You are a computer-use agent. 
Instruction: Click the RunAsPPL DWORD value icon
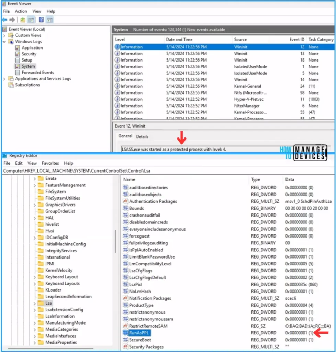tap(126, 333)
